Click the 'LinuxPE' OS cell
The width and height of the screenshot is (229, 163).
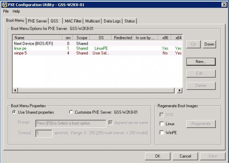(x=101, y=48)
